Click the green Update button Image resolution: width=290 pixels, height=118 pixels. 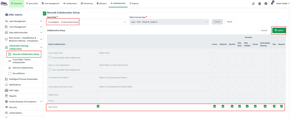tap(278, 30)
